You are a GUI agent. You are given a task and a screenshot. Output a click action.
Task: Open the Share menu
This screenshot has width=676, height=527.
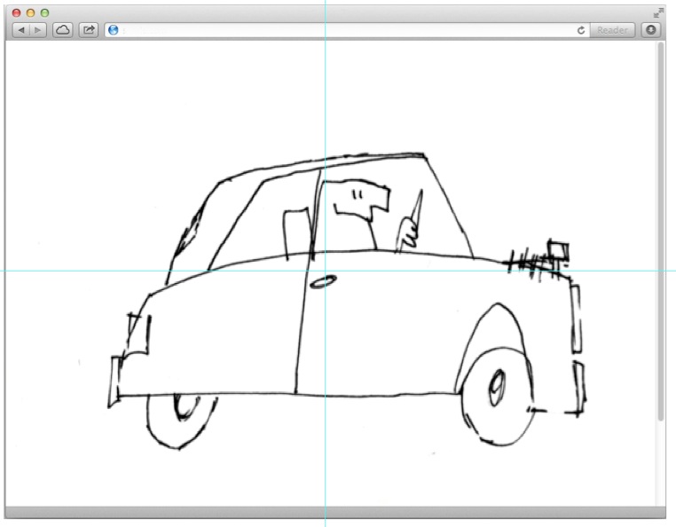(x=89, y=30)
